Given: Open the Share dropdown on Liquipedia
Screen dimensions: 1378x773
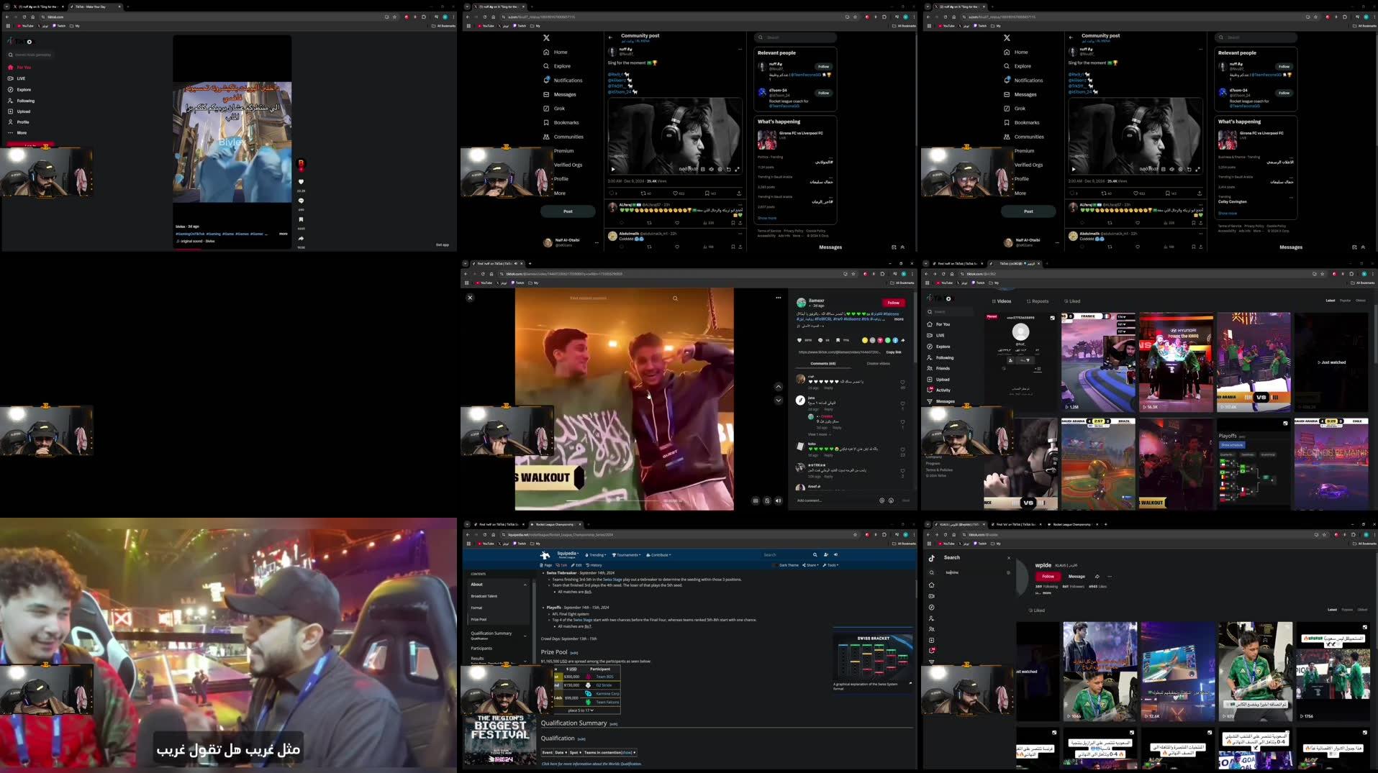Looking at the screenshot, I should click(x=812, y=565).
